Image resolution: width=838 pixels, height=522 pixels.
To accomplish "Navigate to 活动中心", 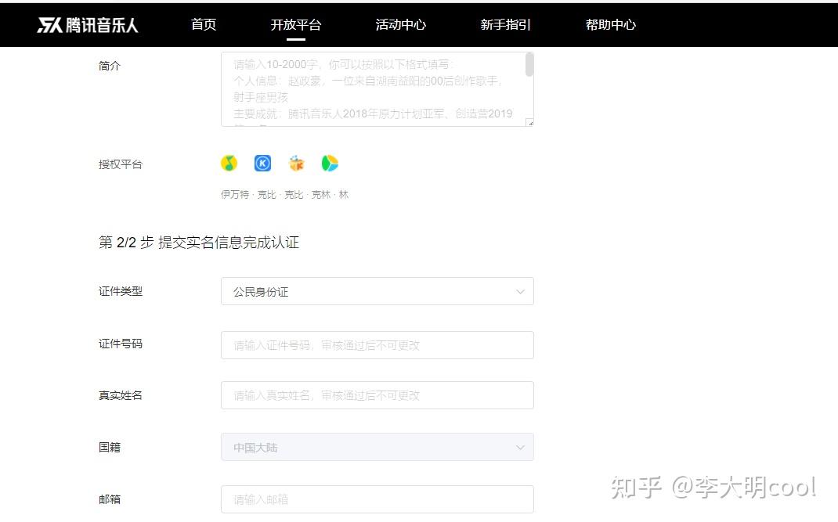I will [400, 24].
